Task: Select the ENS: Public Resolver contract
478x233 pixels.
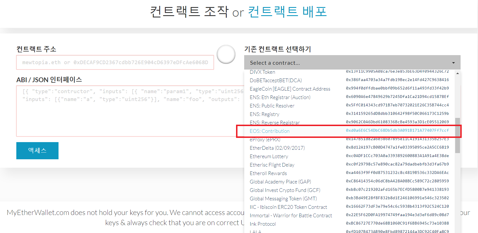Action: [x=350, y=106]
